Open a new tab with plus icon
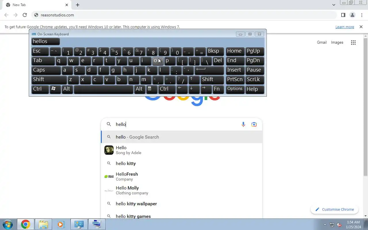368x230 pixels. (x=78, y=5)
